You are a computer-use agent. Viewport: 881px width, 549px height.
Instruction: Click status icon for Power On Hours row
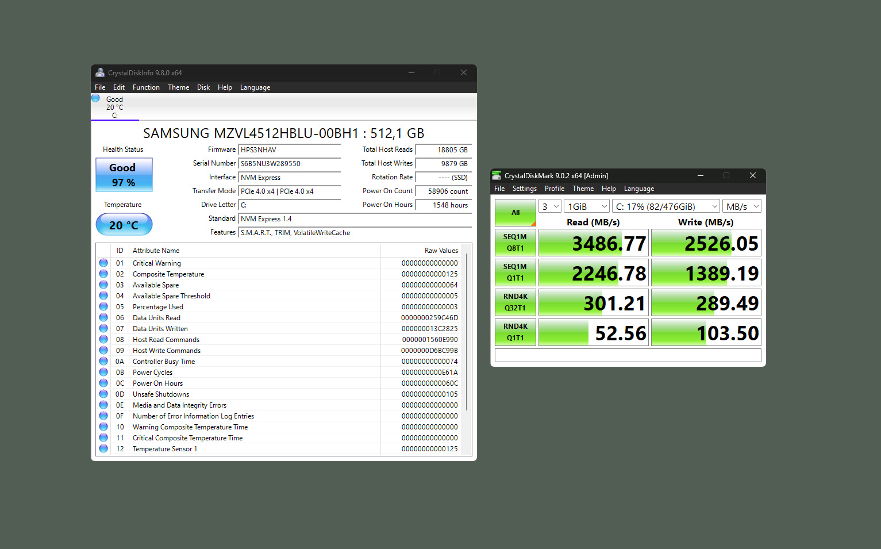103,383
